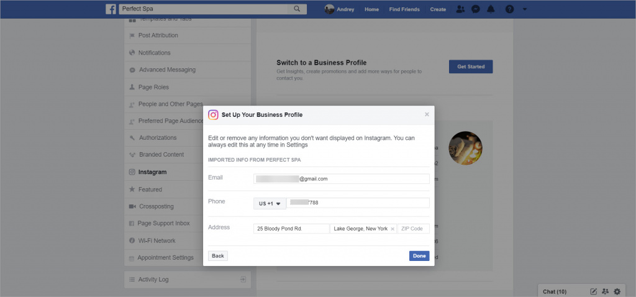636x297 pixels.
Task: Click the Facebook logo icon
Action: pos(111,9)
